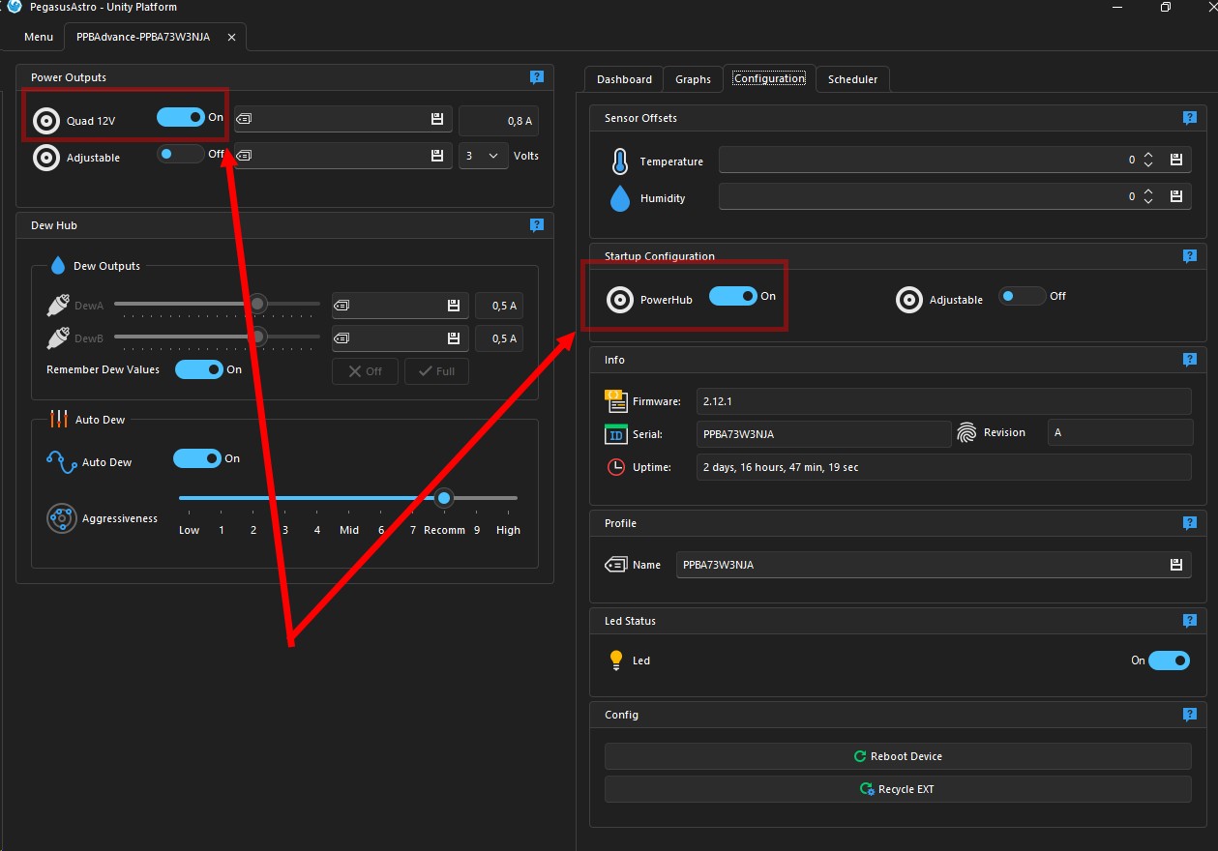Click the DewA power slider handle
The width and height of the screenshot is (1218, 851).
(257, 304)
